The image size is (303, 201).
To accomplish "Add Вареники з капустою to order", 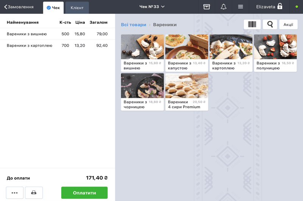I will (x=186, y=53).
